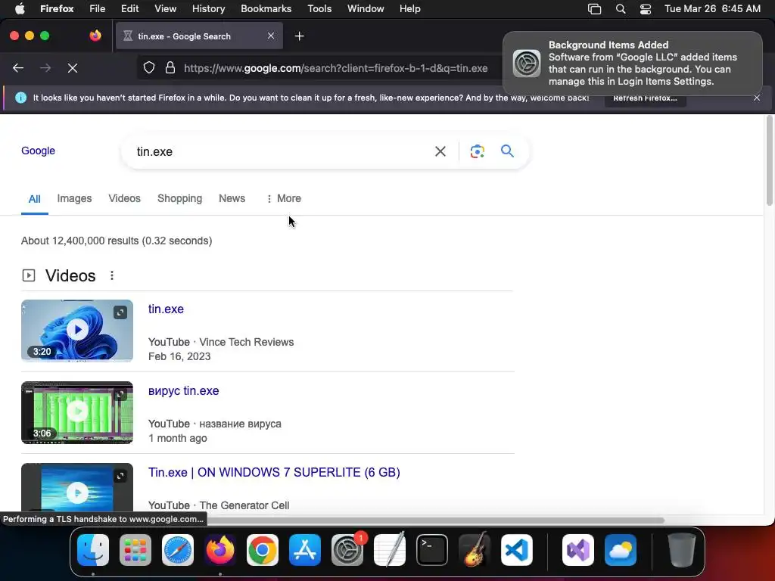This screenshot has width=775, height=581.
Task: Open the tracking protection shield icon
Action: pos(149,67)
